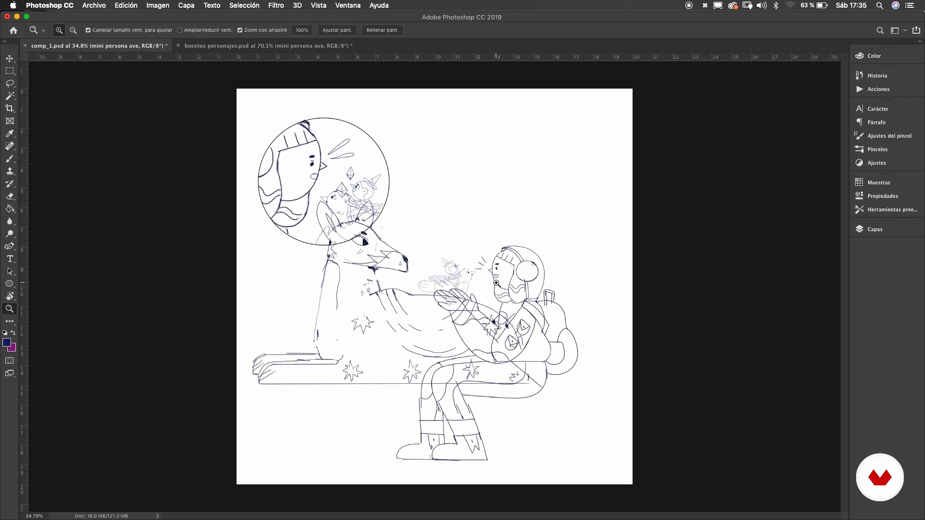Swap foreground and background colors
Viewport: 925px width, 520px height.
tap(13, 332)
